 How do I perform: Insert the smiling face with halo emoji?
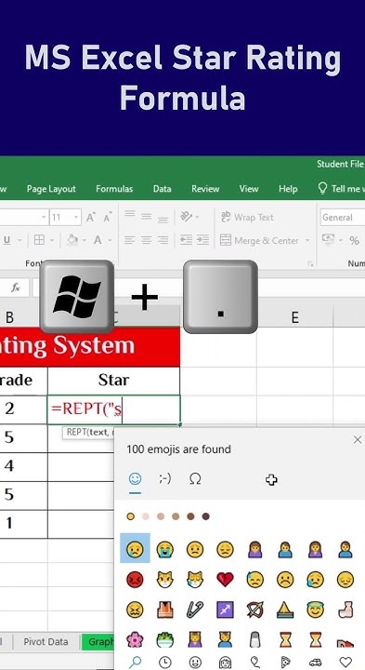(316, 610)
